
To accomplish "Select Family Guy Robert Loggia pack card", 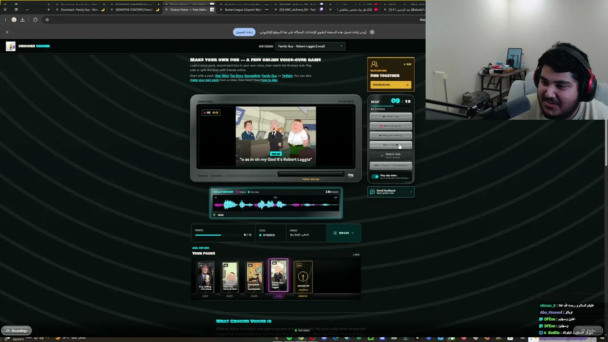I will coord(278,276).
